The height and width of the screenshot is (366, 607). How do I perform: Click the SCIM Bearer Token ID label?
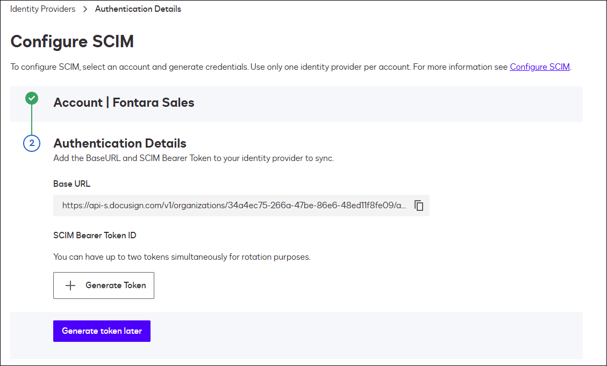[x=94, y=235]
